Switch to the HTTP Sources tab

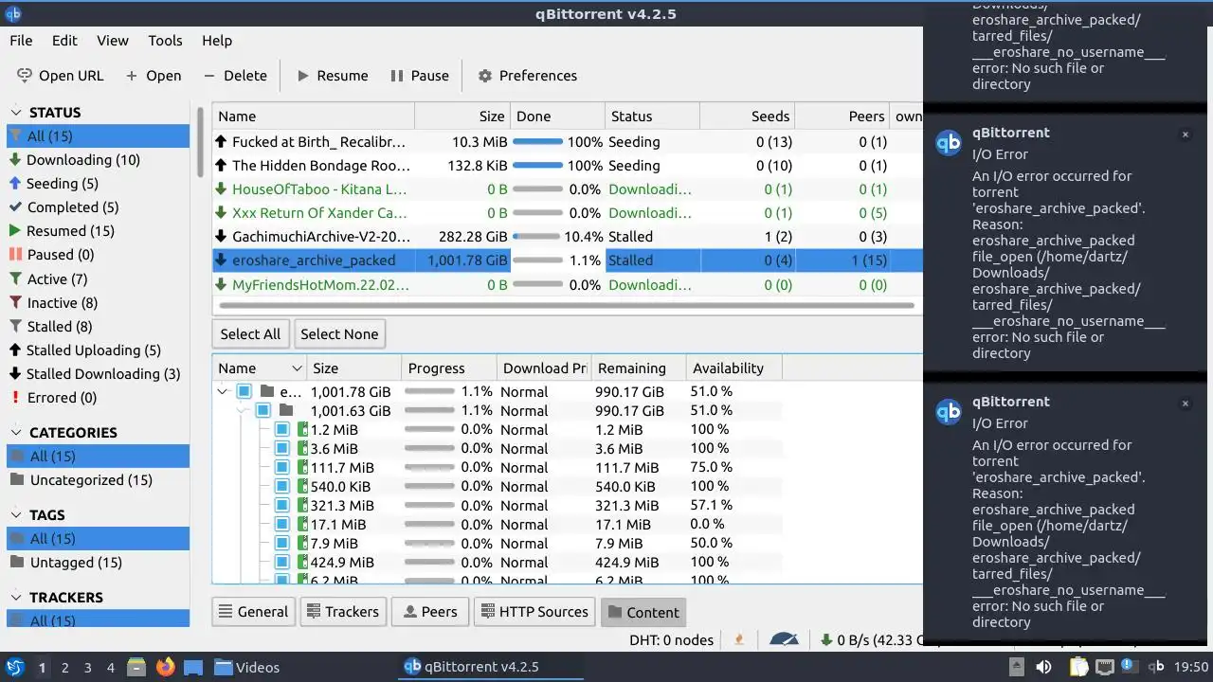click(x=534, y=612)
